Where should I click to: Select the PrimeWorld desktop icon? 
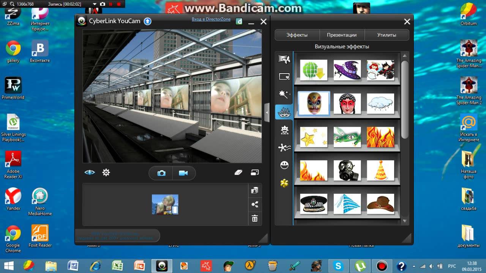(13, 88)
